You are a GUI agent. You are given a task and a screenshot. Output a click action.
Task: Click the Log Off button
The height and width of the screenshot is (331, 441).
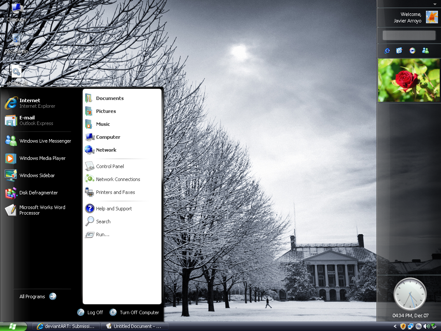click(90, 312)
